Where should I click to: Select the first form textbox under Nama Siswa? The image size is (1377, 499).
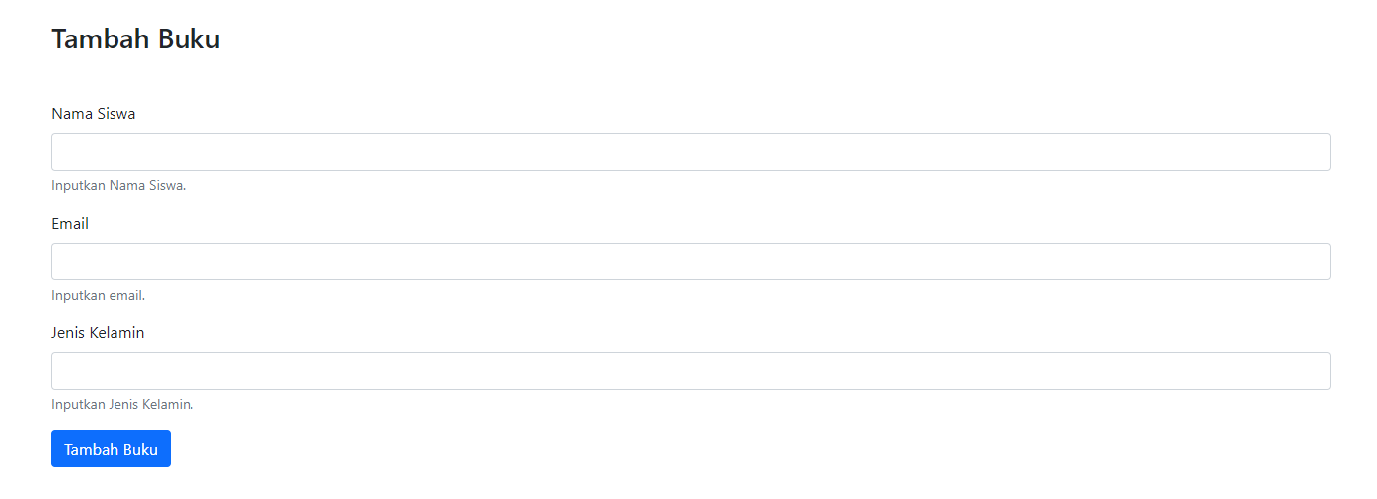point(691,152)
